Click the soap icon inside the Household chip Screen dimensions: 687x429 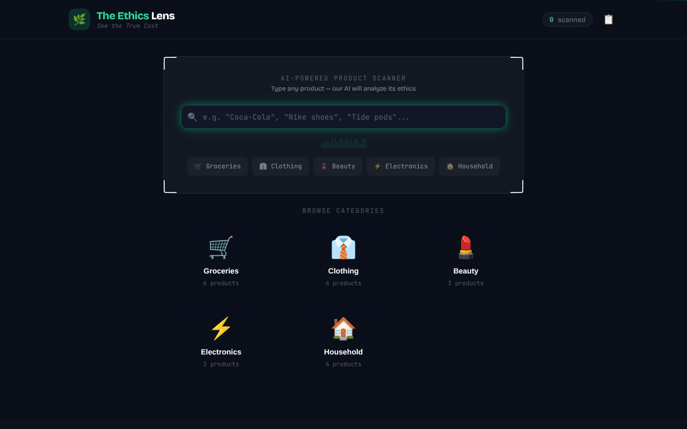(449, 166)
